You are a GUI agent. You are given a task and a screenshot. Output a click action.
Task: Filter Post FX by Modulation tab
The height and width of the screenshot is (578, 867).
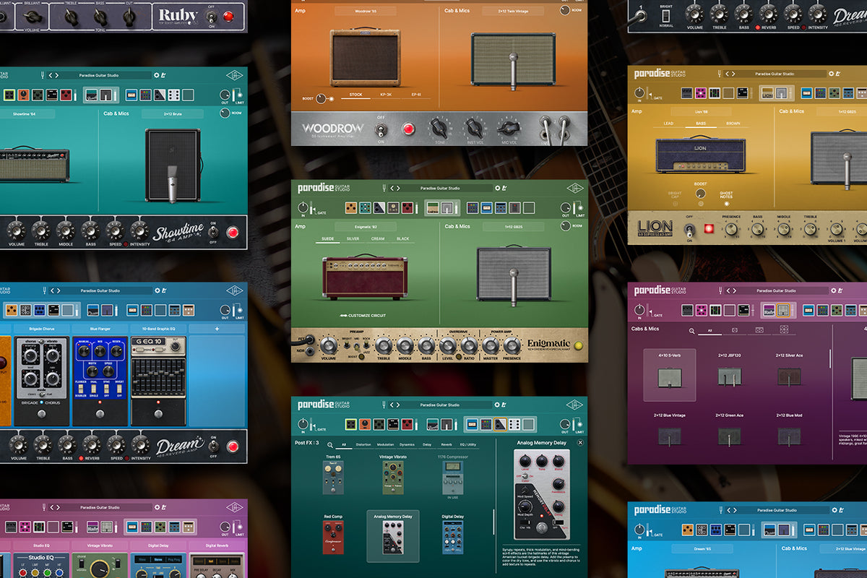(386, 445)
